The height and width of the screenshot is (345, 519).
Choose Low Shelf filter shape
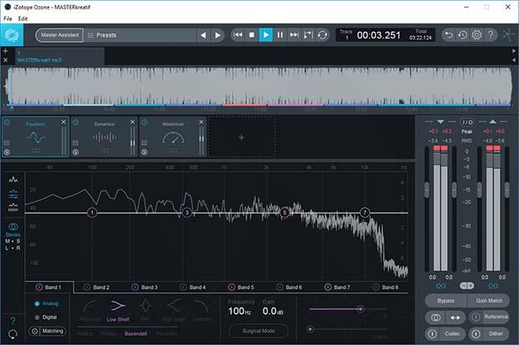118,311
